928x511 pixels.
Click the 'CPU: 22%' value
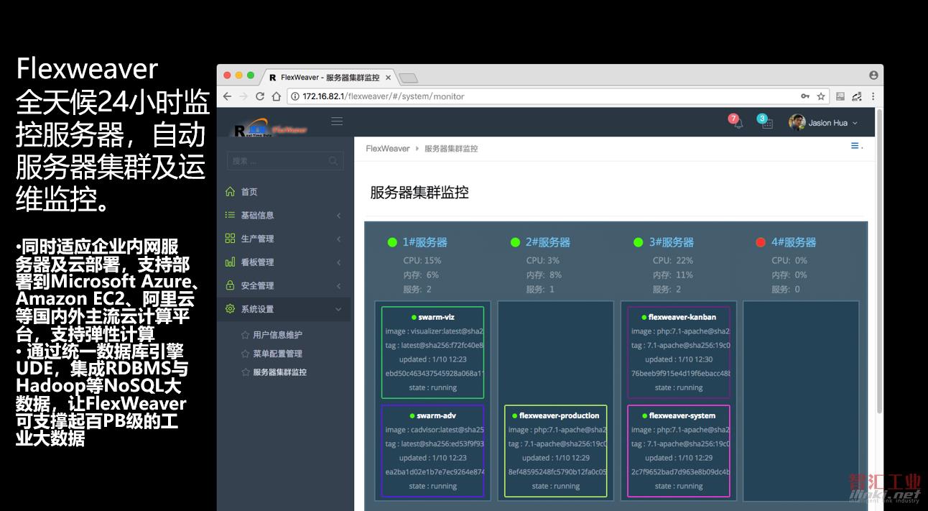(673, 260)
